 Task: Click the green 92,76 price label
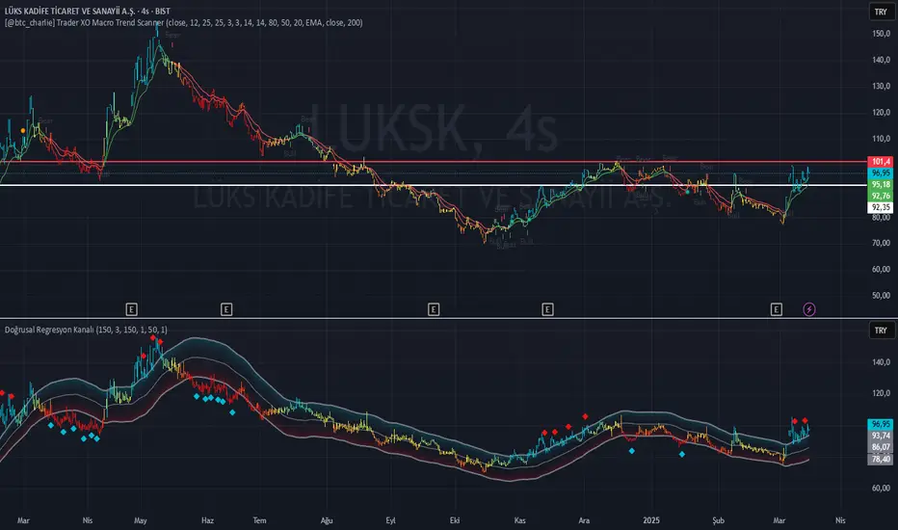(x=881, y=196)
